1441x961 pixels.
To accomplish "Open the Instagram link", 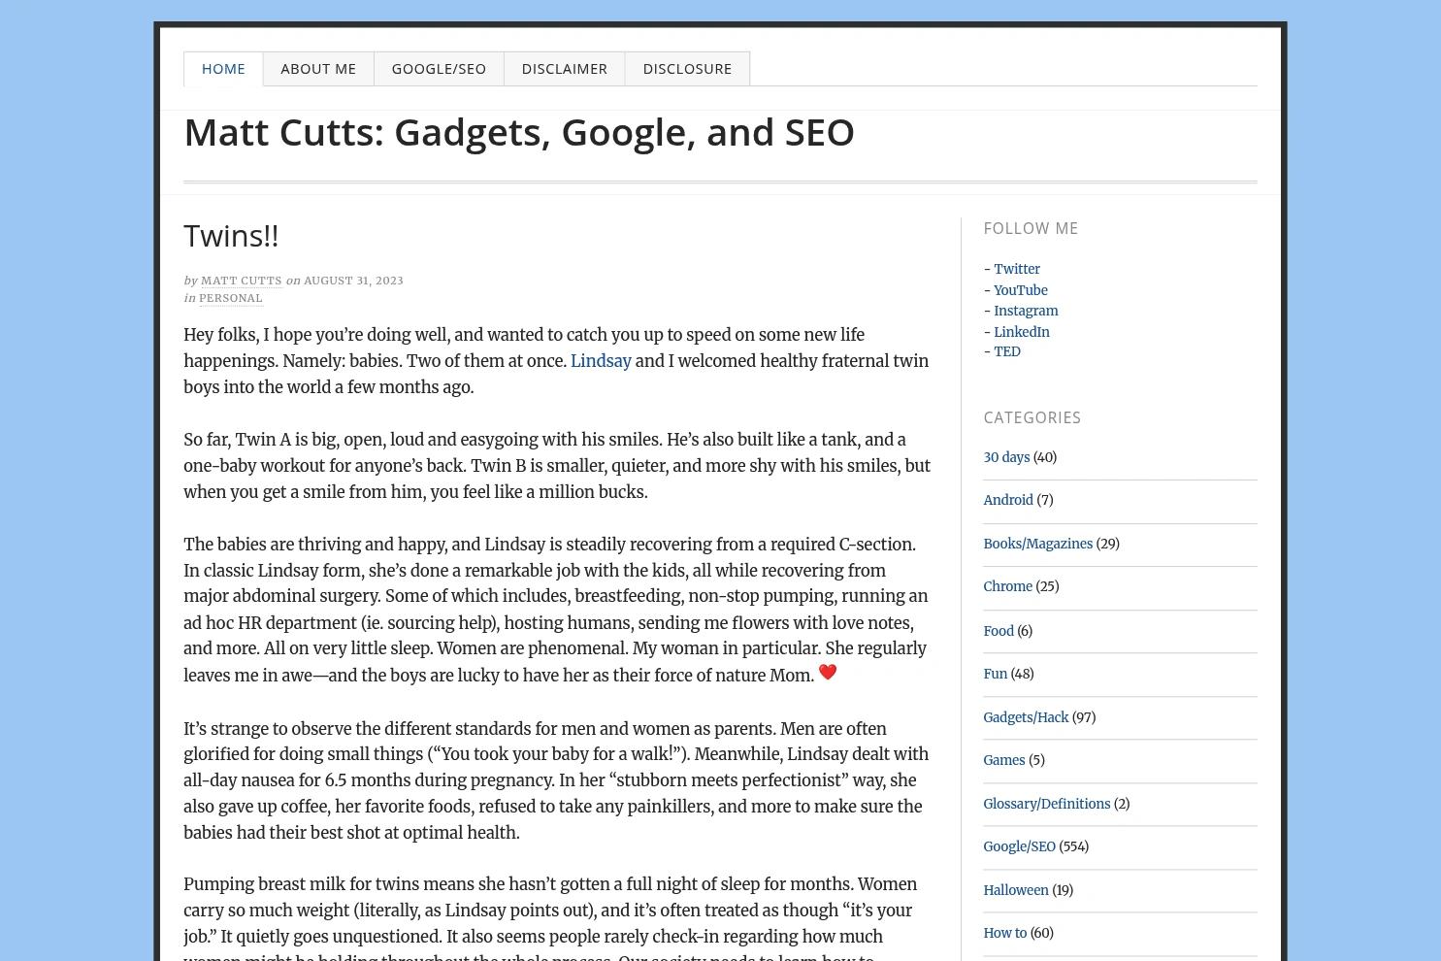I will [1025, 311].
